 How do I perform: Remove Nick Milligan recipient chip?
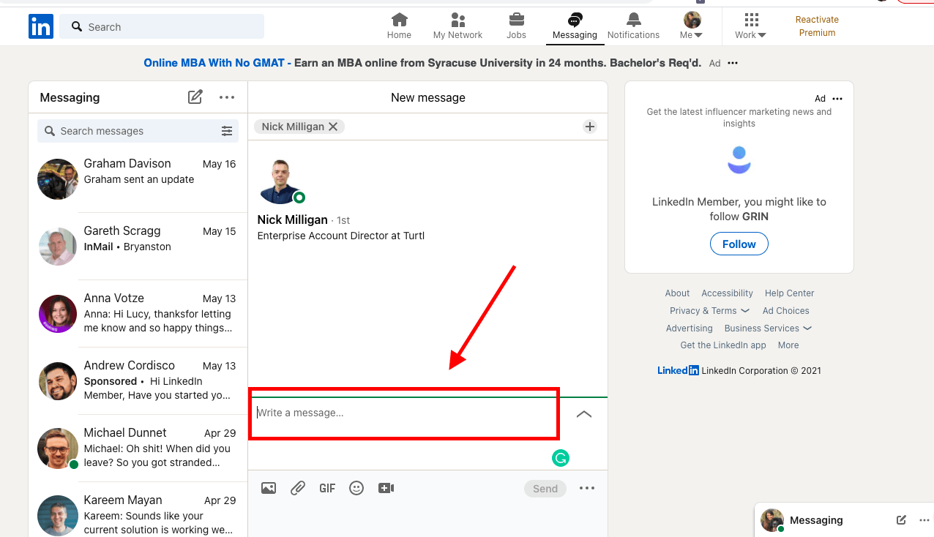point(333,127)
